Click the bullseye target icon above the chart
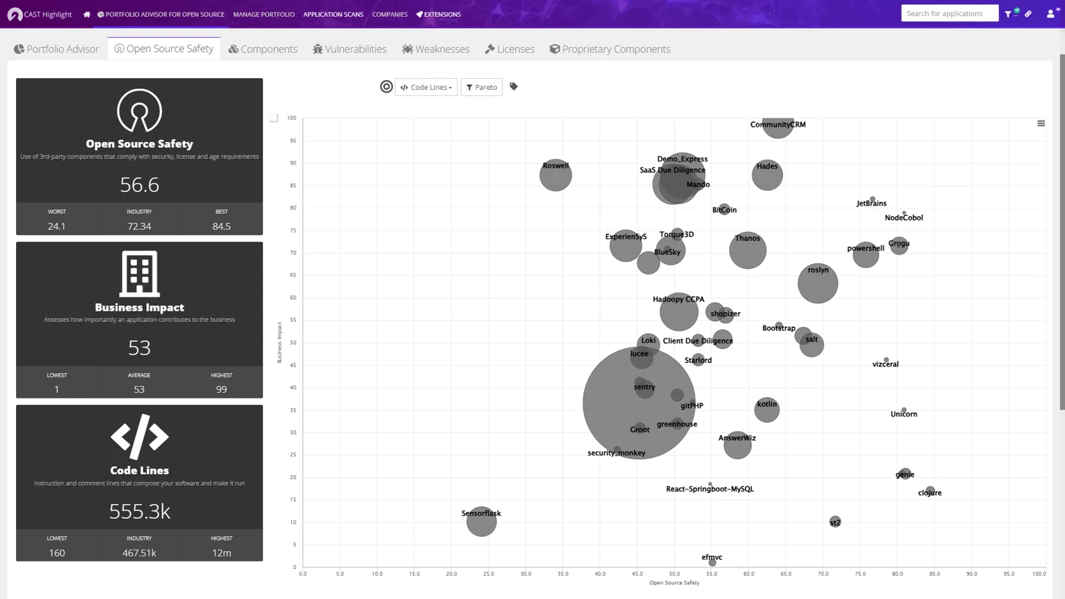Viewport: 1065px width, 599px height. tap(386, 87)
